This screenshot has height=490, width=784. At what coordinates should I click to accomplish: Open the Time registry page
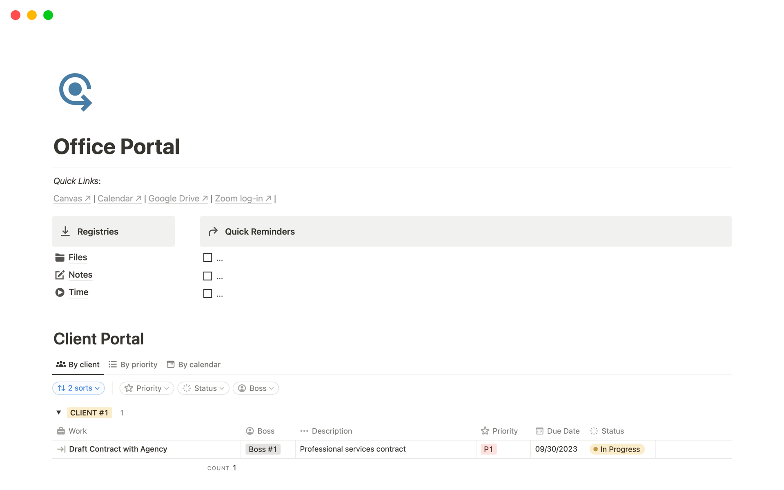click(x=78, y=292)
